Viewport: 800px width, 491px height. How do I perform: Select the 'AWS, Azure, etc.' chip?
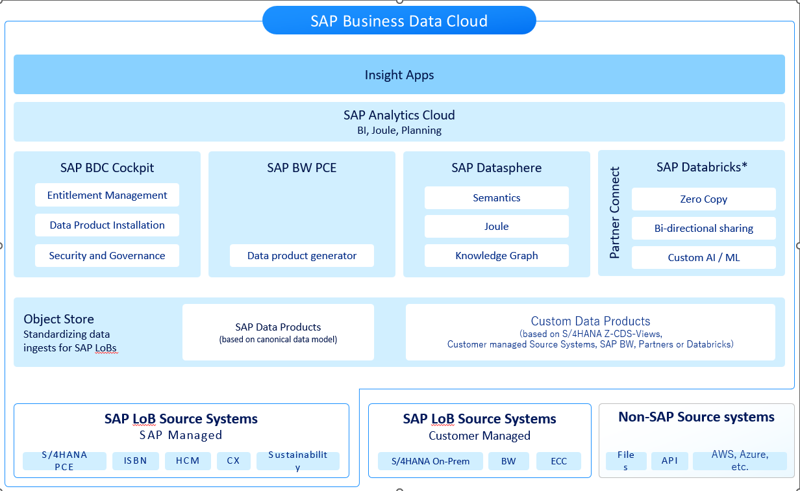[740, 461]
